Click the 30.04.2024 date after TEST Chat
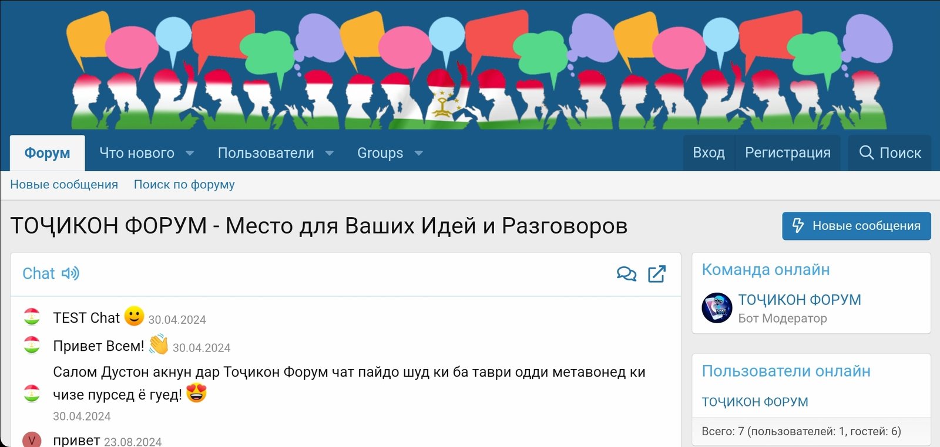The image size is (940, 447). (177, 320)
